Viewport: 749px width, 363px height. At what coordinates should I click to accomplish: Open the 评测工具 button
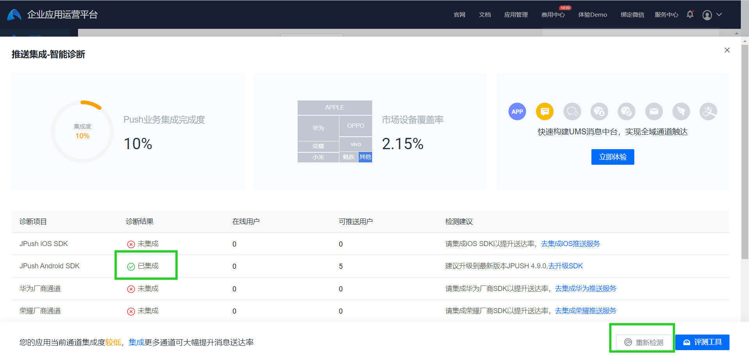tap(702, 342)
